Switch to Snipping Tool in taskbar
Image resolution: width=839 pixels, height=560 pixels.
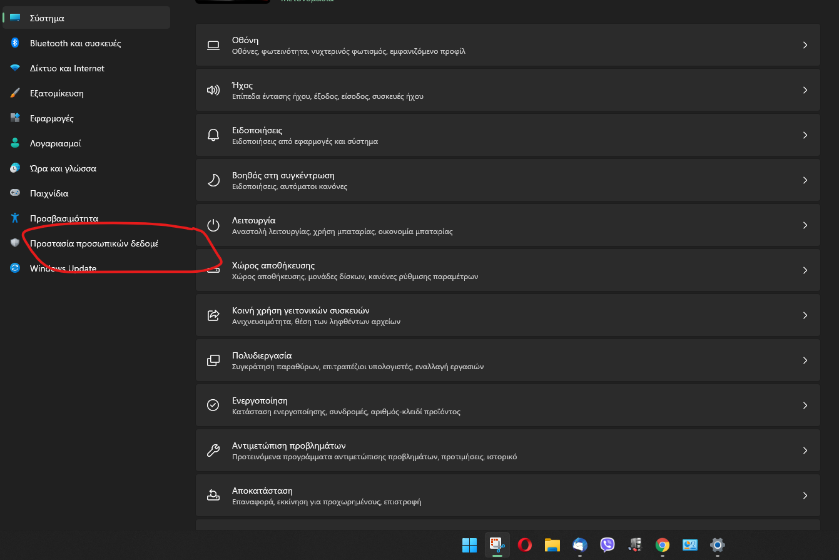coord(497,545)
